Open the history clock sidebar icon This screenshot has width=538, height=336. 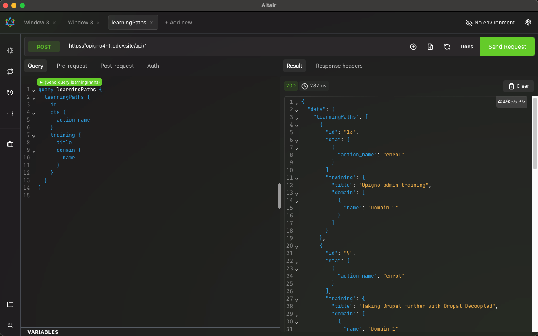[x=10, y=93]
